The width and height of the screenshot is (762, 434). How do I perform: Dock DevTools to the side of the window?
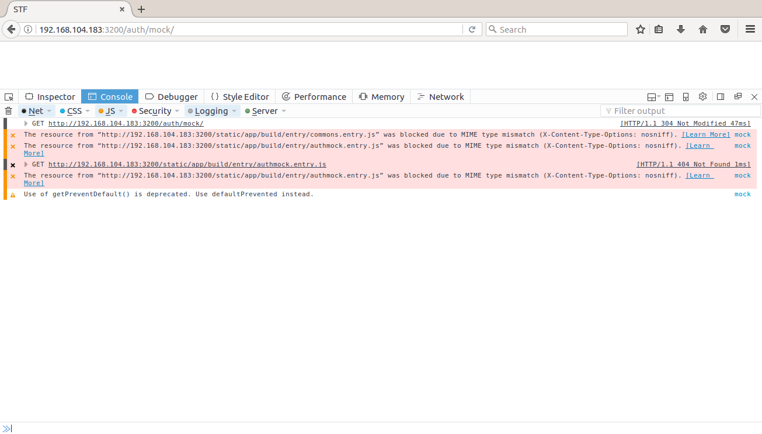[x=721, y=96]
